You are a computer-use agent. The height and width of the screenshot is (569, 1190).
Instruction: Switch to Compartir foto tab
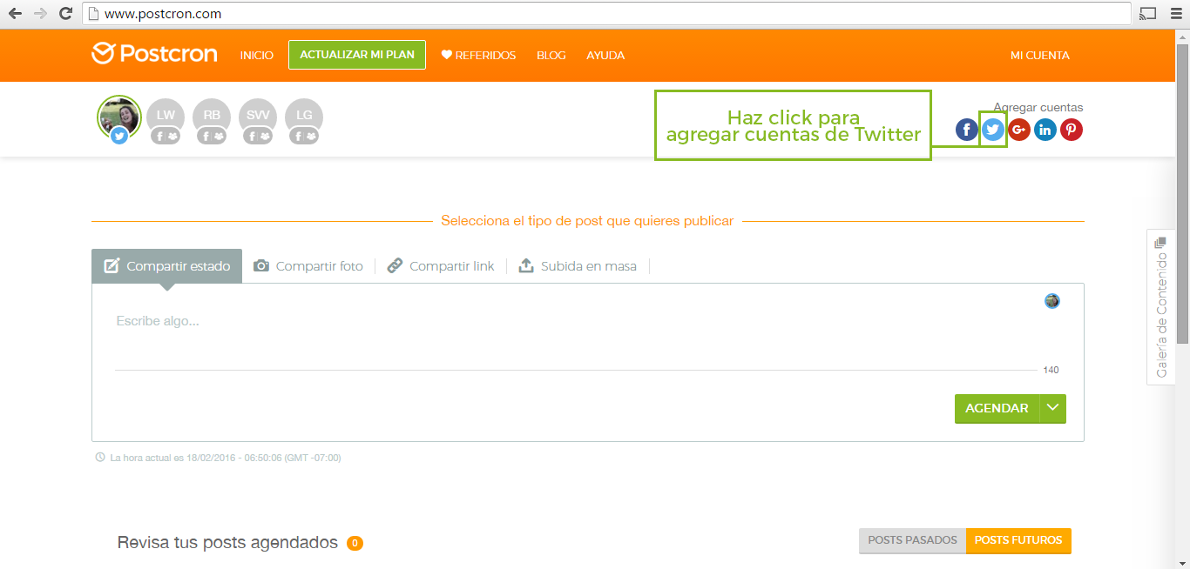tap(308, 266)
